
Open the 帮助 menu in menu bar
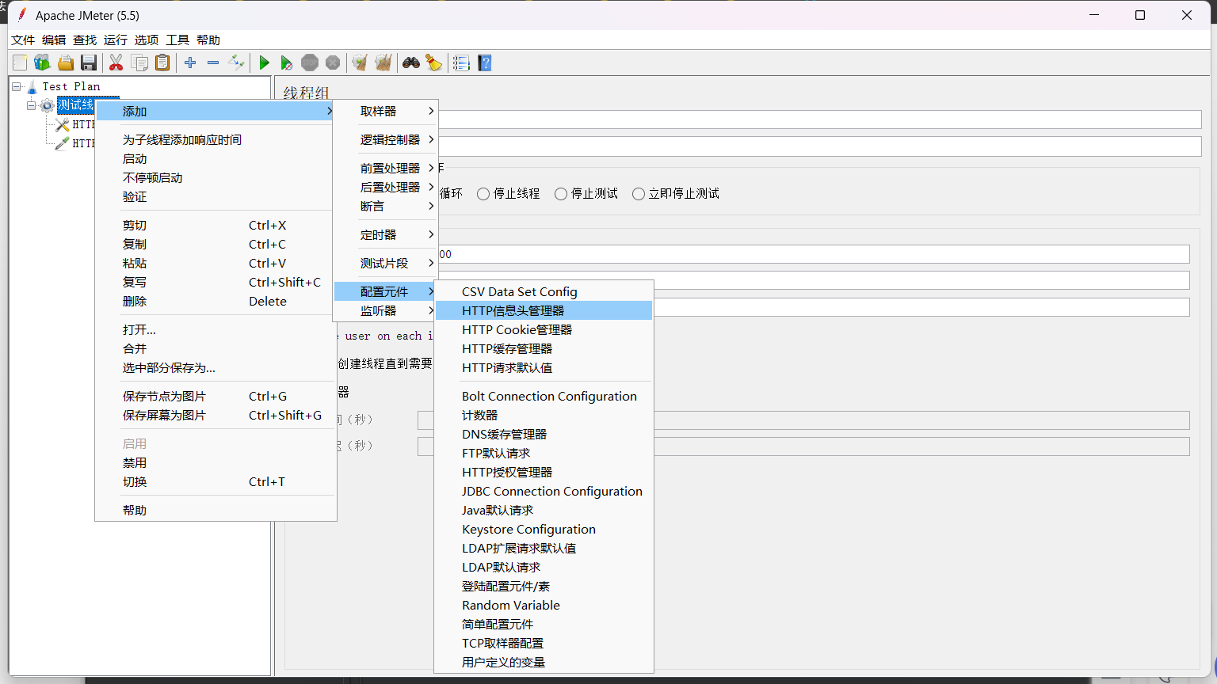pyautogui.click(x=208, y=40)
